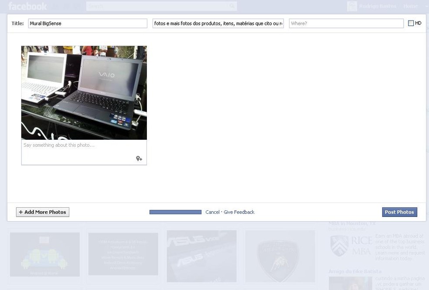Open the messages icon in the top bar
Image resolution: width=429 pixels, height=290 pixels.
click(66, 6)
